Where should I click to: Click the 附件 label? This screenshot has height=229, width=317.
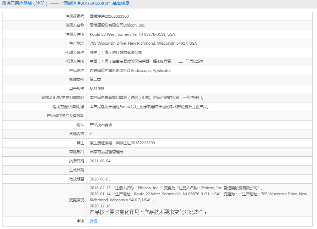coord(80,125)
